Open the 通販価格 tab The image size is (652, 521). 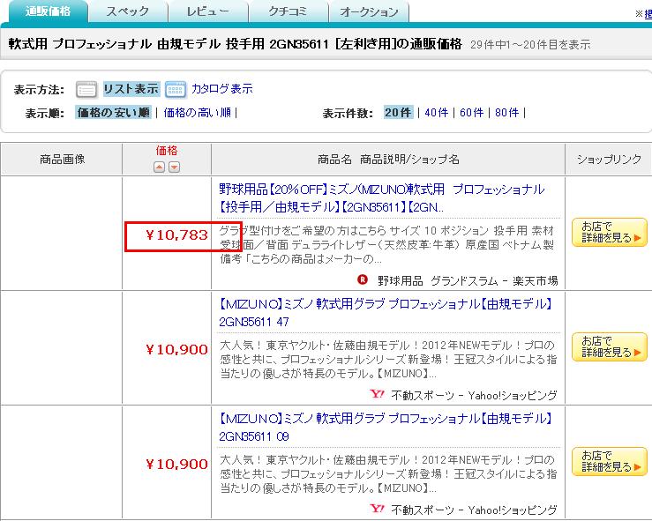click(x=48, y=11)
